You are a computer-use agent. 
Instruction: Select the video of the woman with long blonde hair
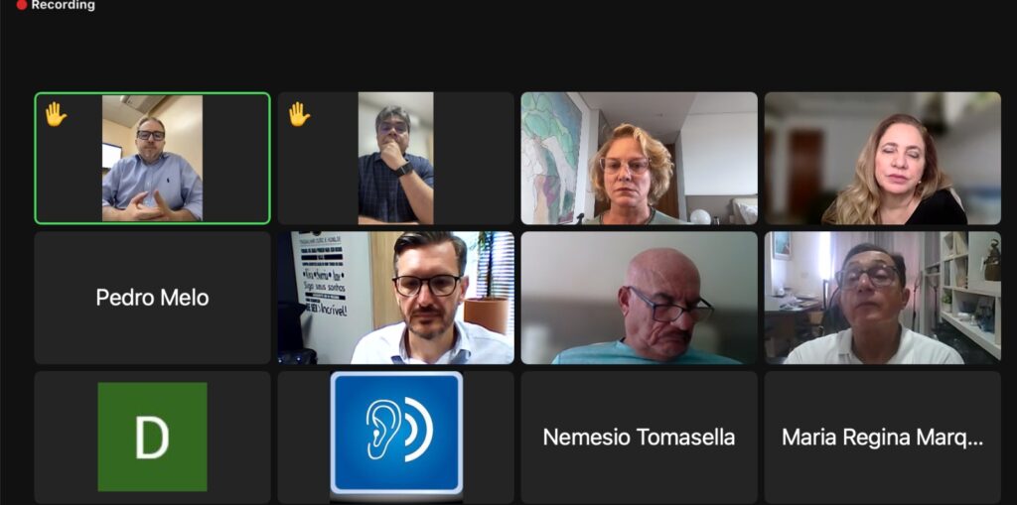pos(882,158)
